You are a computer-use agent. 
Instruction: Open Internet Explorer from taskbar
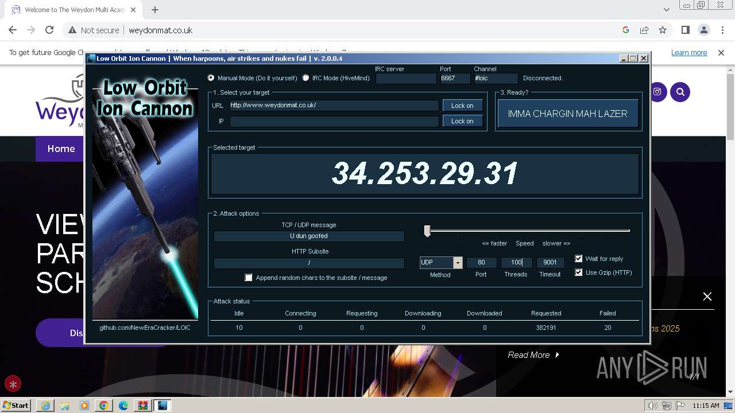pyautogui.click(x=45, y=406)
